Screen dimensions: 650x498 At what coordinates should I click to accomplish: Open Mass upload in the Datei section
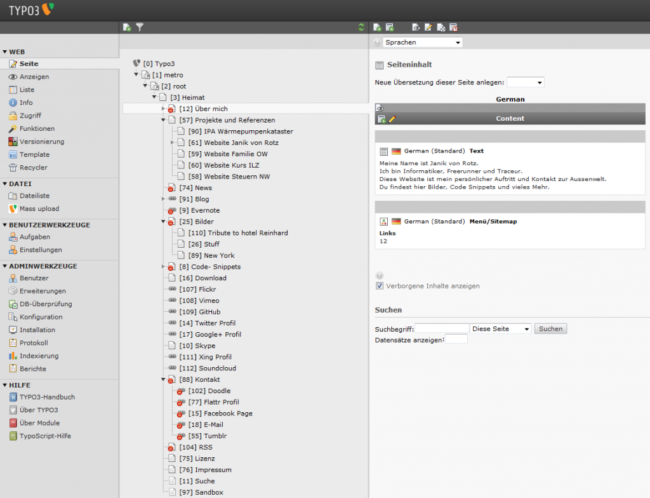(x=39, y=208)
